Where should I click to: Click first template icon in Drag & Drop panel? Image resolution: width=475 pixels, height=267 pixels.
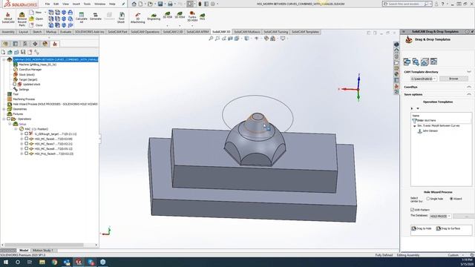click(407, 62)
